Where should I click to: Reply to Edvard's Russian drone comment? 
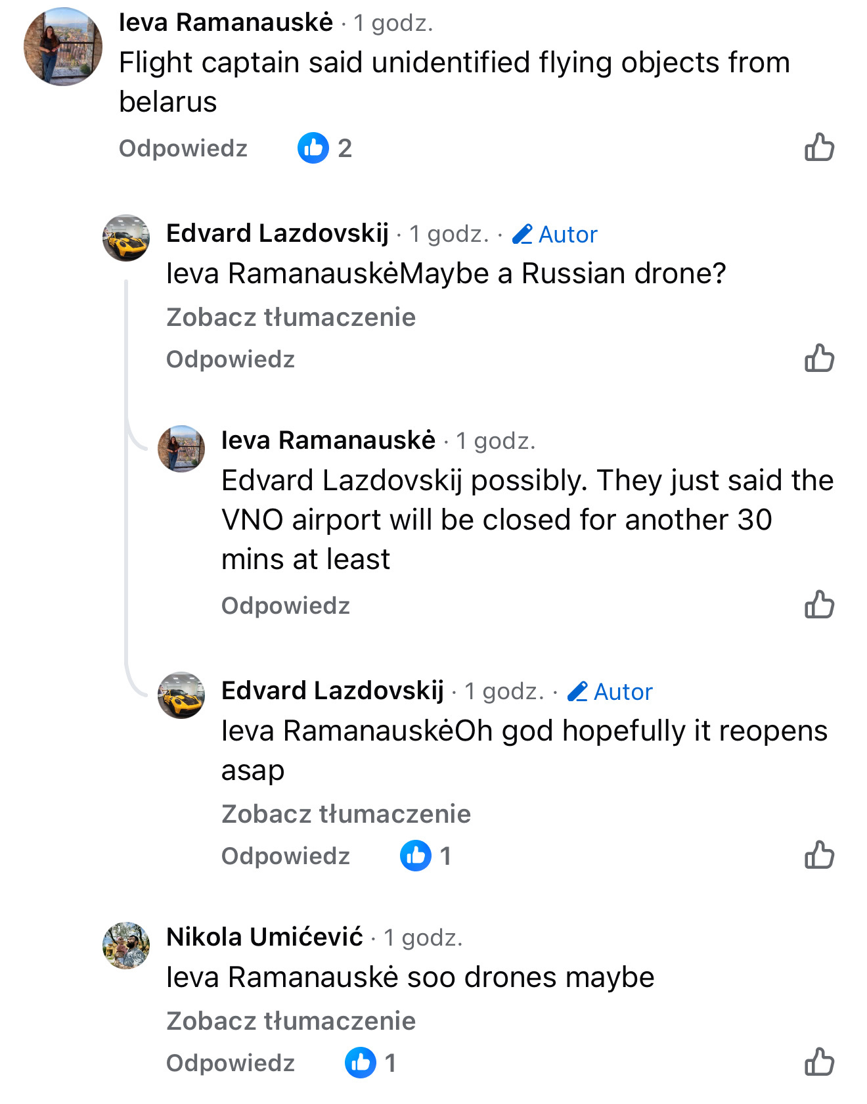[x=231, y=359]
